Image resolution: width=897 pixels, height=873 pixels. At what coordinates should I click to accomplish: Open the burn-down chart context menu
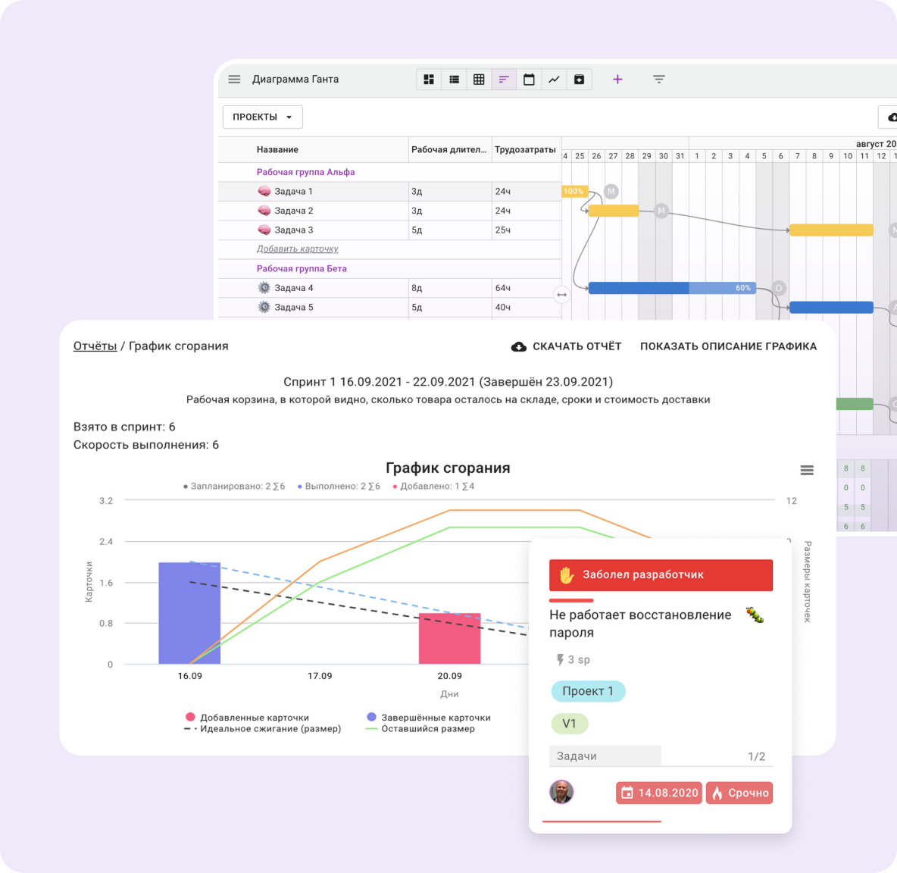807,471
